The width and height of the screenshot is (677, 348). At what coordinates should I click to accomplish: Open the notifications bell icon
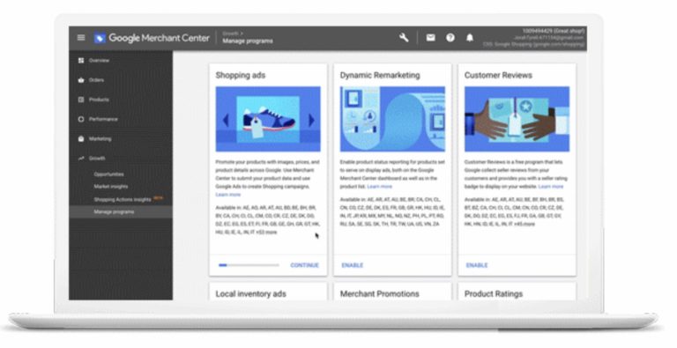[470, 38]
